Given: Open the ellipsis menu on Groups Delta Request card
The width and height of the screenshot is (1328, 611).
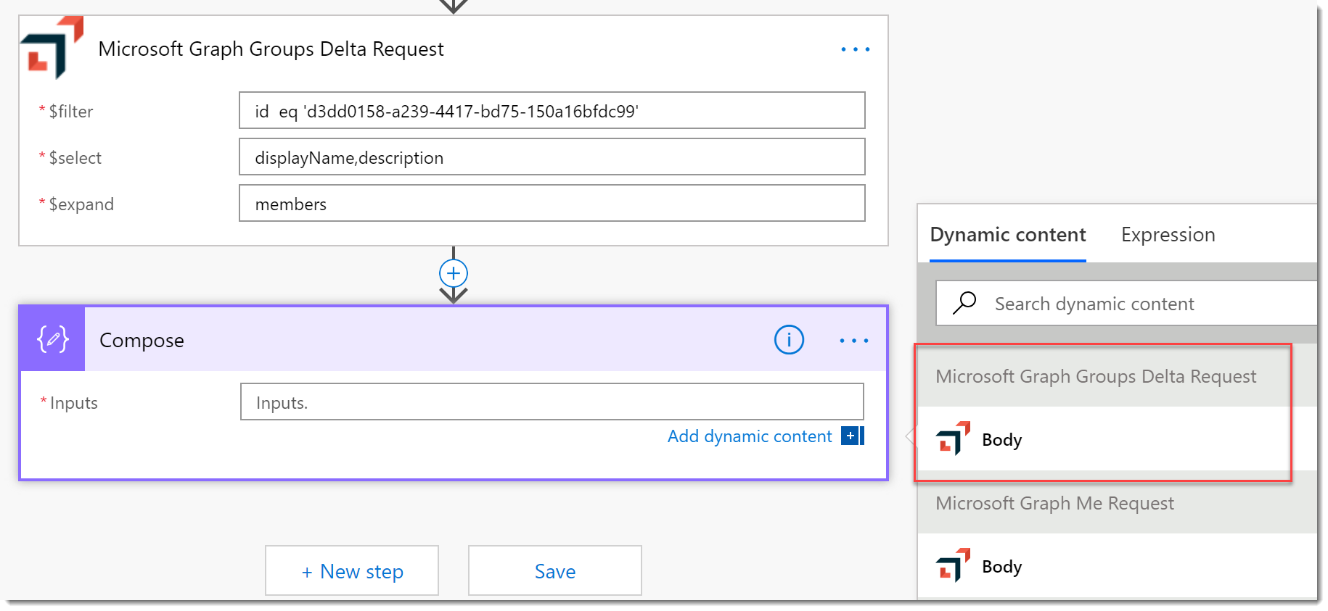Looking at the screenshot, I should pos(856,49).
